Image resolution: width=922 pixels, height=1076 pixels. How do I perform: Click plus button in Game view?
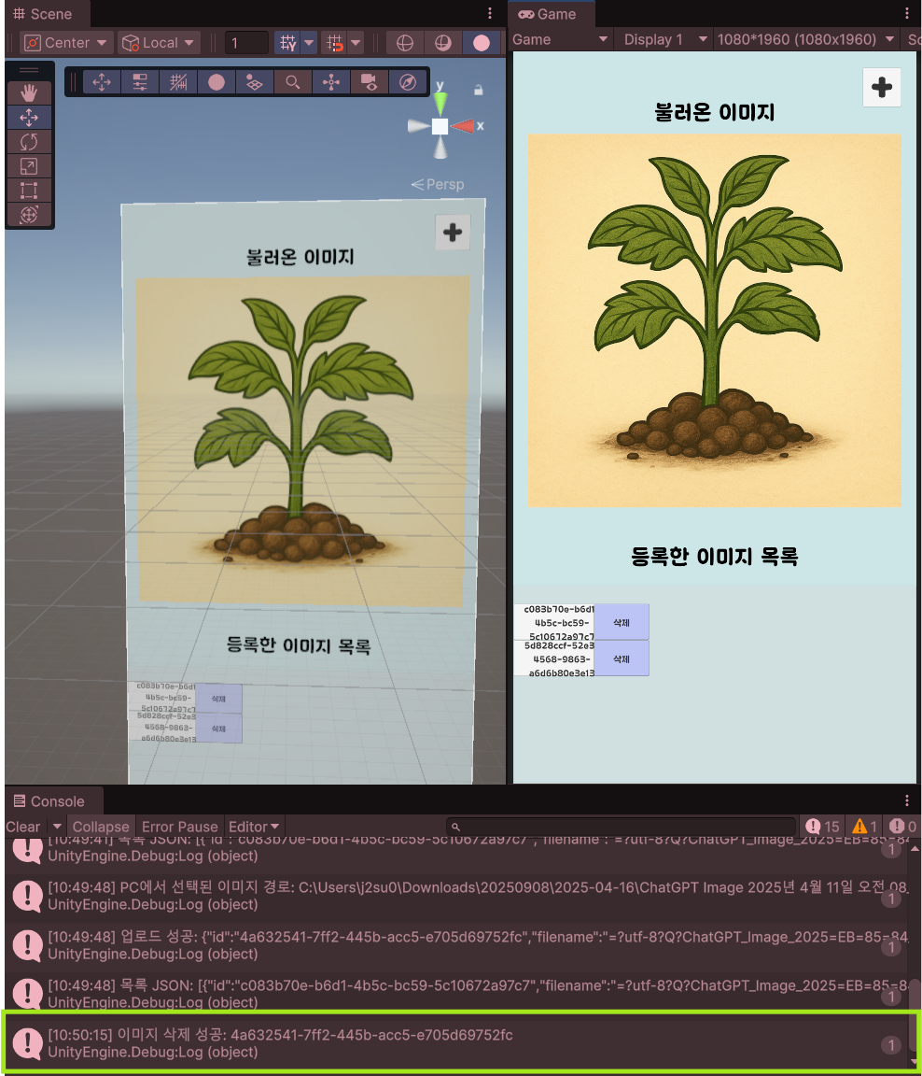882,87
